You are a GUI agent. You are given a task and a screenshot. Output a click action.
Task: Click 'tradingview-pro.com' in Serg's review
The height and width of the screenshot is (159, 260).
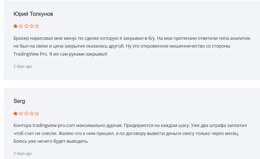tap(54, 125)
